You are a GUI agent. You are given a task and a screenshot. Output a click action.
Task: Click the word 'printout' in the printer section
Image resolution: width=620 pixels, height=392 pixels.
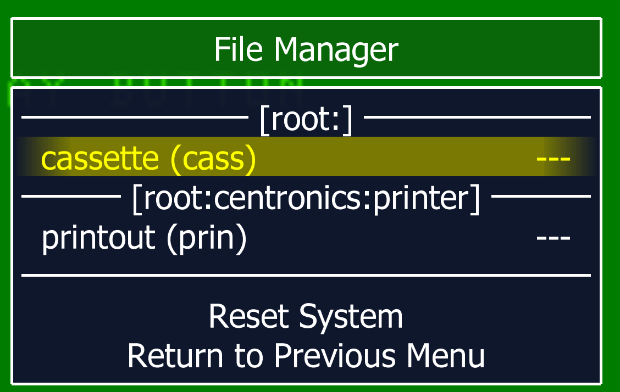pyautogui.click(x=98, y=238)
